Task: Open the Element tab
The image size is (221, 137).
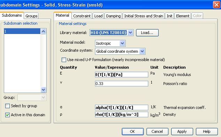Action: 183,16
